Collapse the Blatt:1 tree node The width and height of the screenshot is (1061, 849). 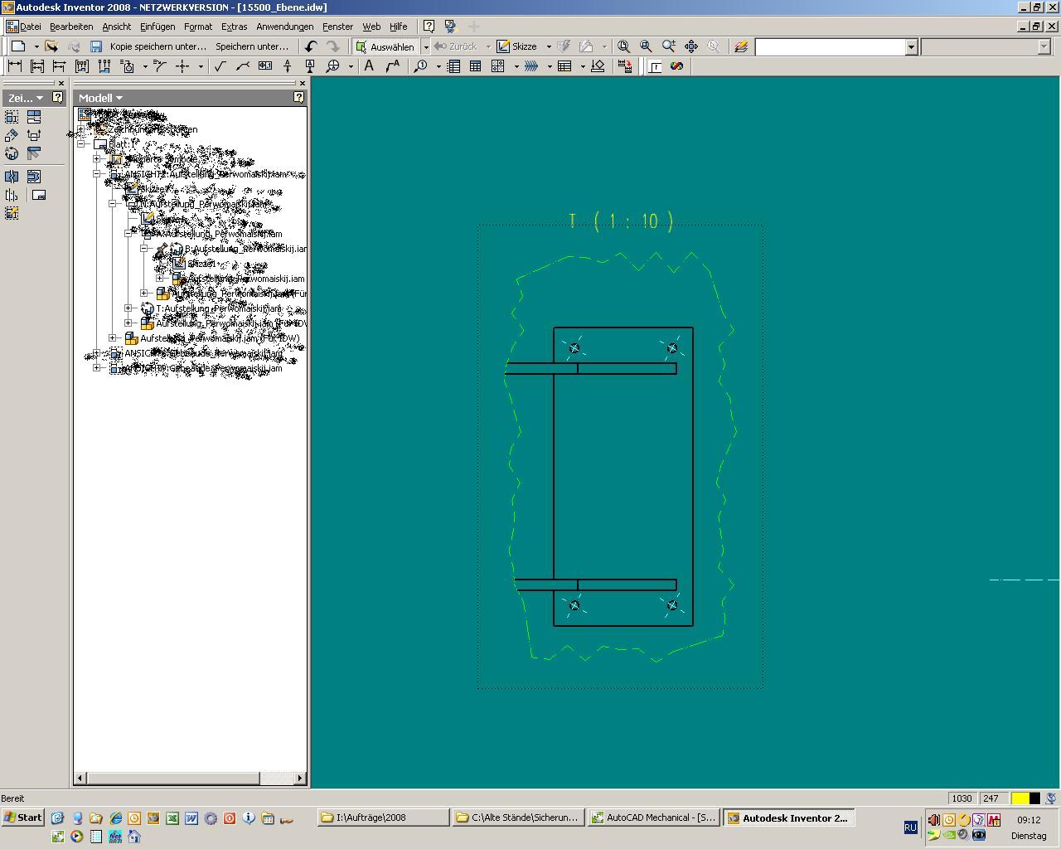(82, 144)
